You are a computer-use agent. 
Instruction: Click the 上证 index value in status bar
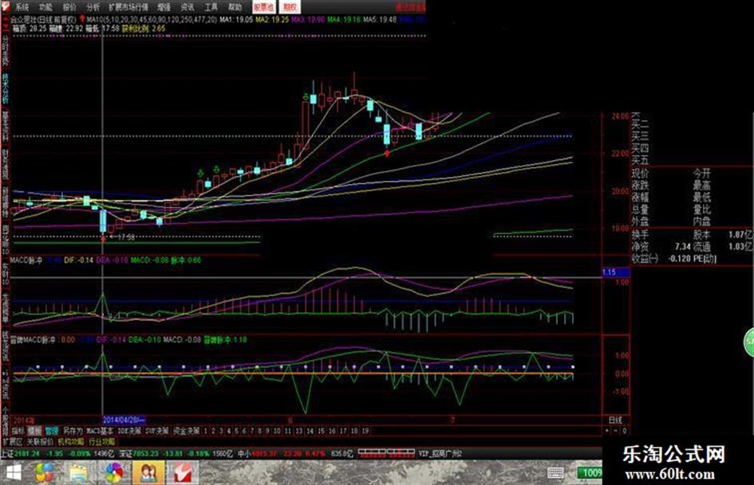coord(27,453)
